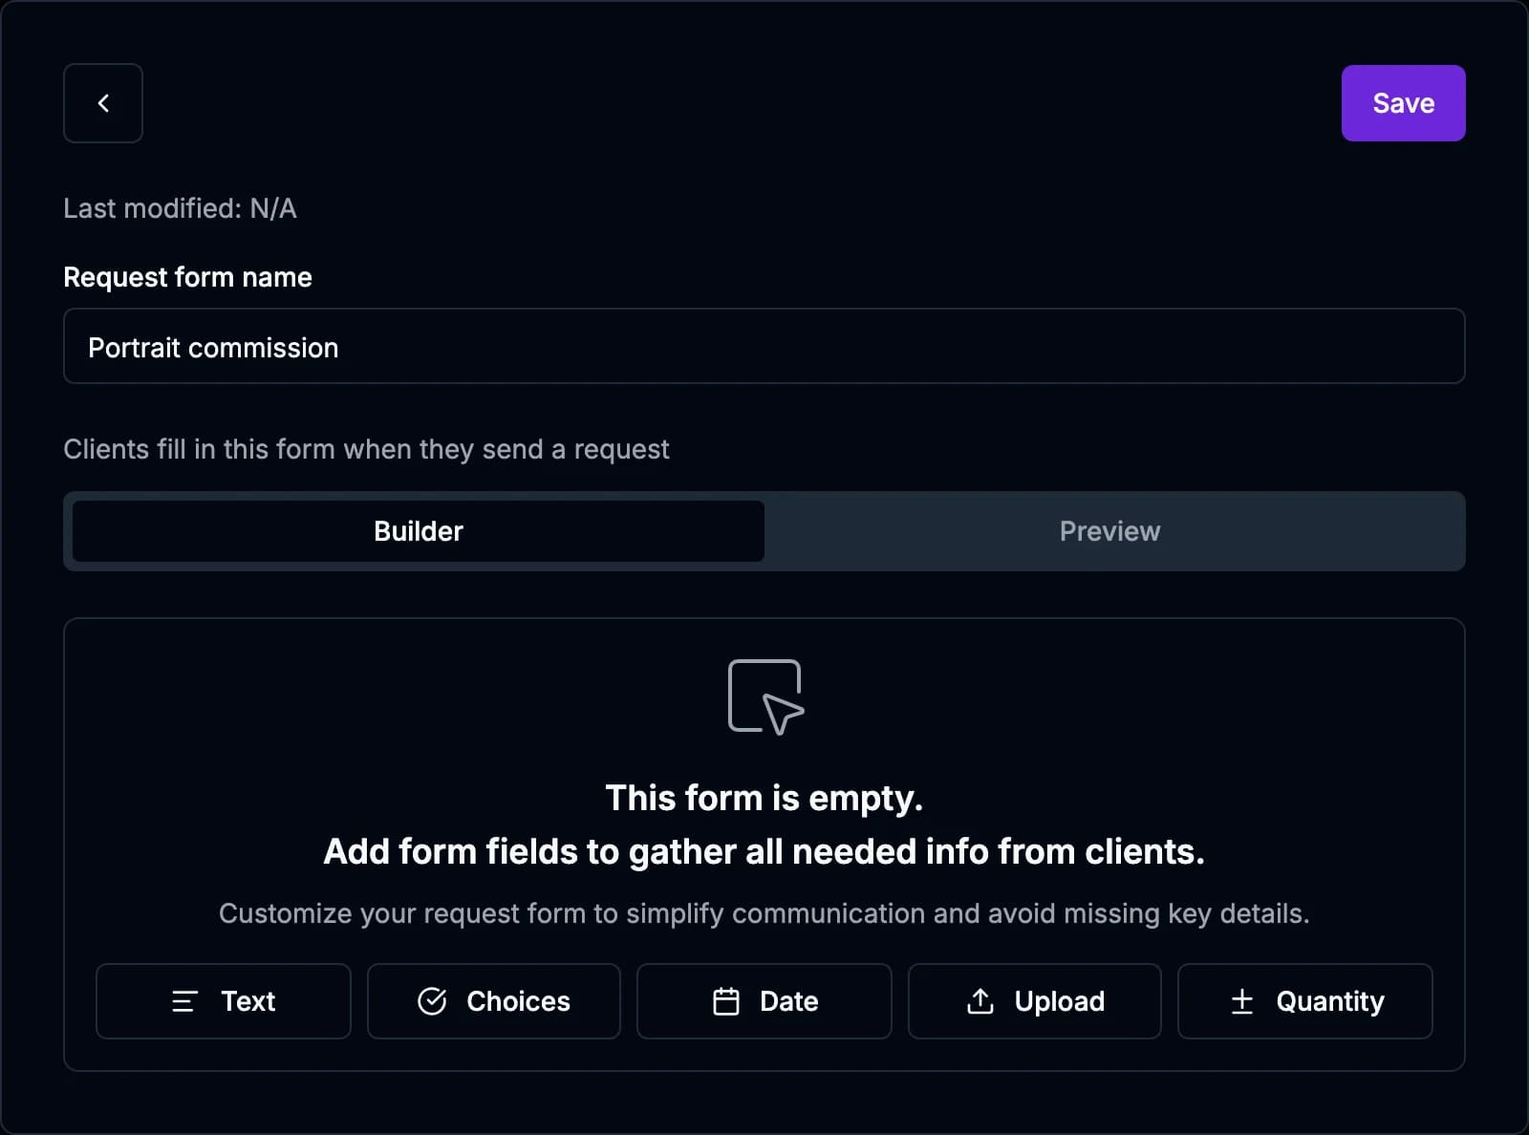Switch to the Preview tab
This screenshot has width=1529, height=1135.
coord(1109,531)
